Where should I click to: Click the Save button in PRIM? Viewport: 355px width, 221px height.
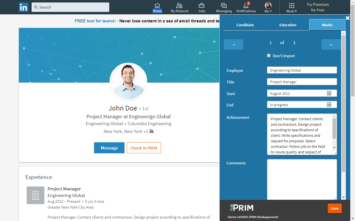pos(335,208)
